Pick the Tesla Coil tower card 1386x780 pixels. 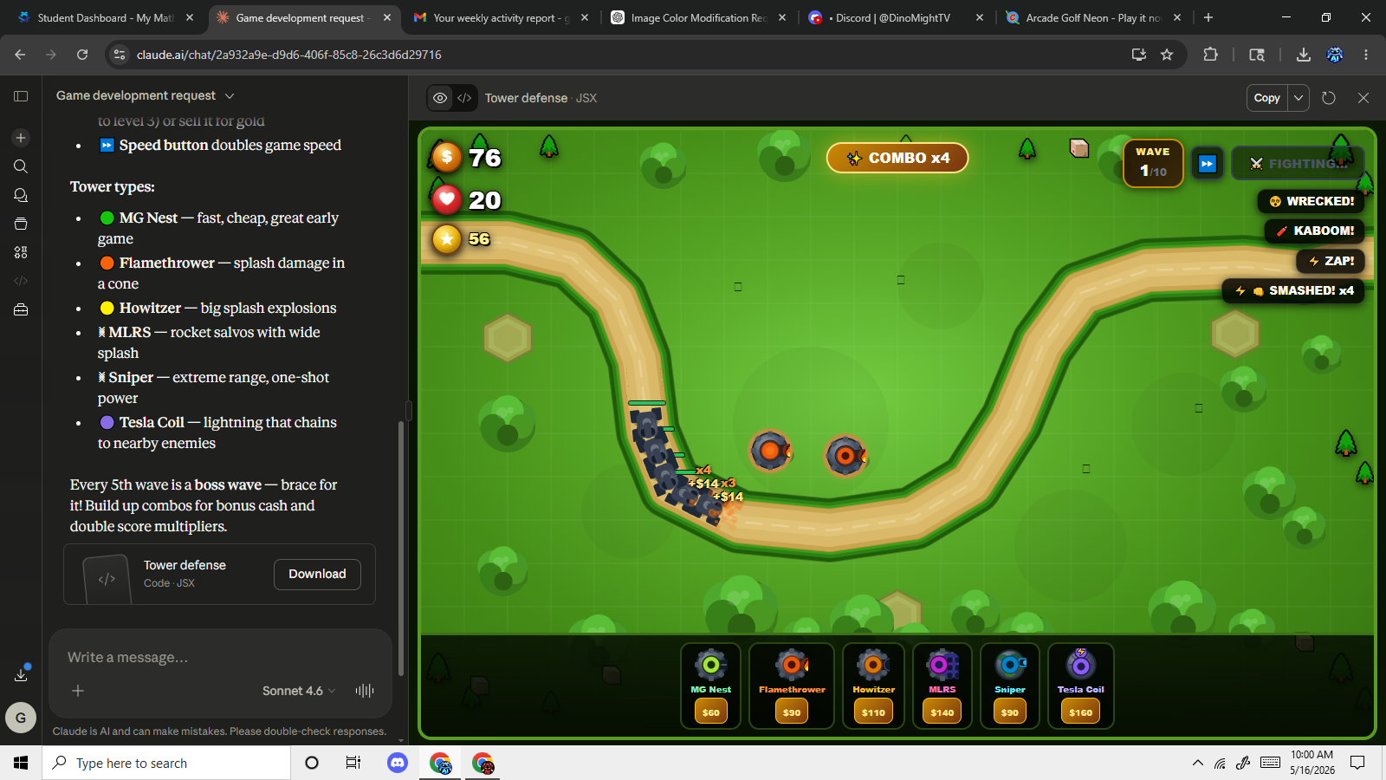tap(1080, 686)
